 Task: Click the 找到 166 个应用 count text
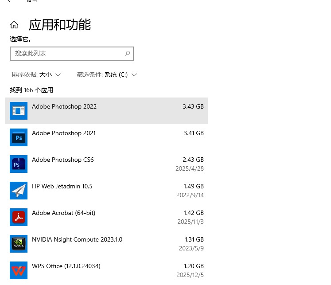[x=31, y=90]
